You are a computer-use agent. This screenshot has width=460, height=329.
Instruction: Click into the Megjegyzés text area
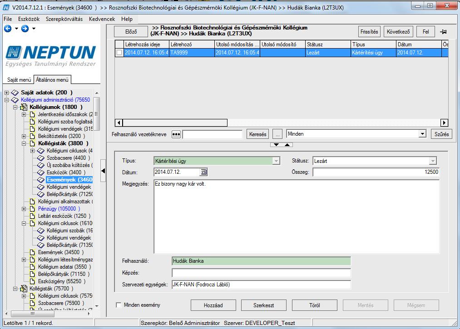[x=297, y=216]
